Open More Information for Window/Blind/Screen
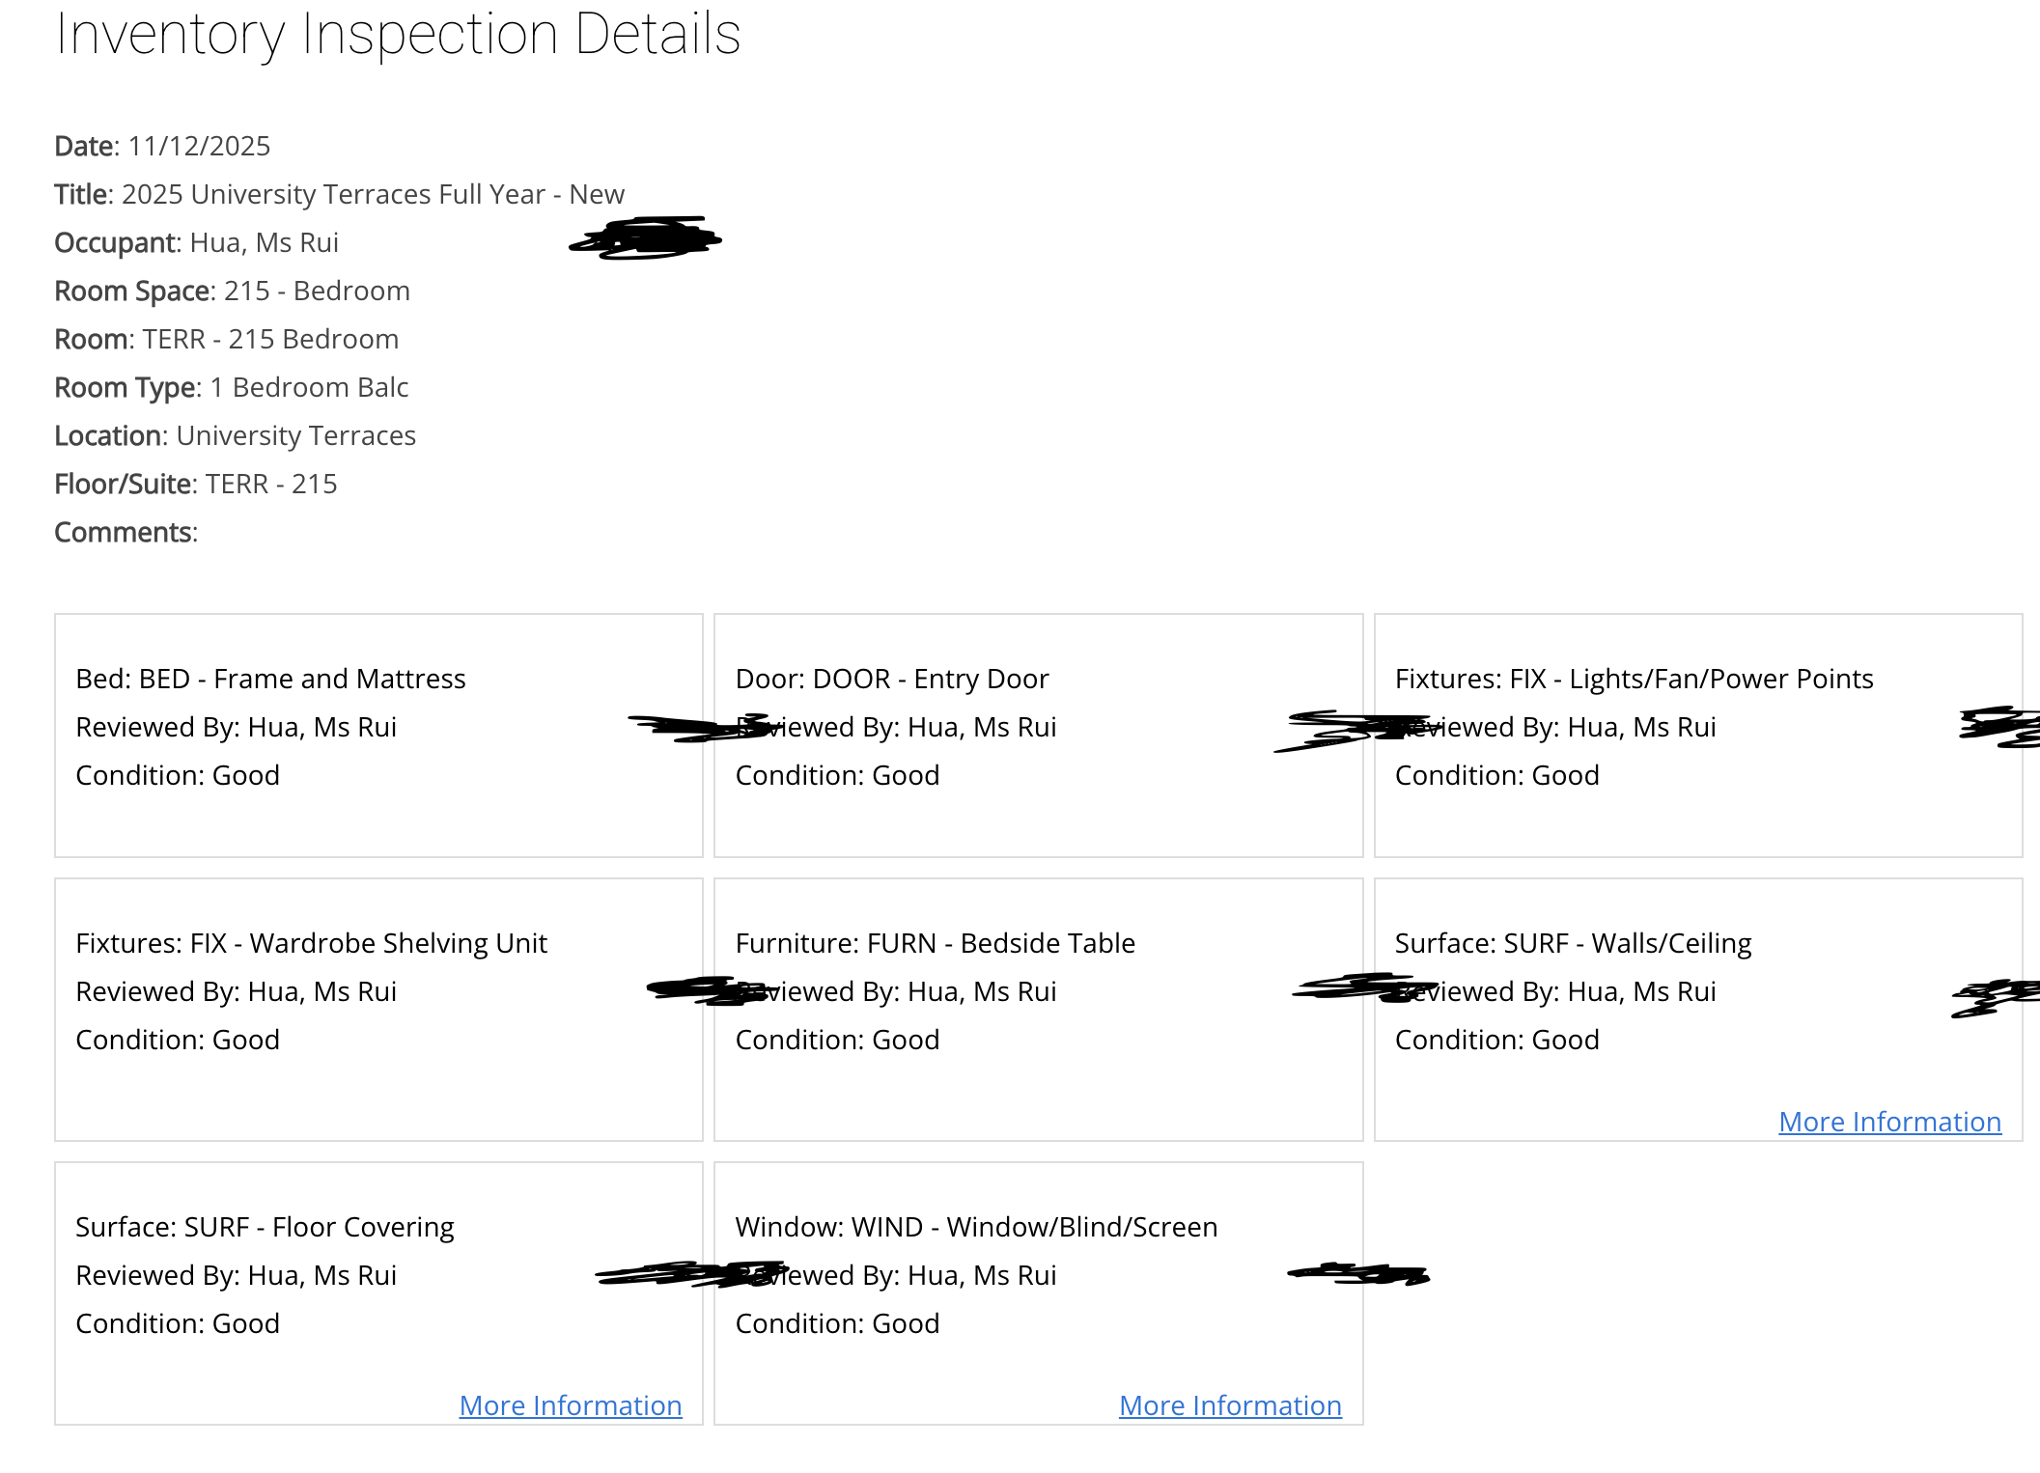 tap(1230, 1405)
